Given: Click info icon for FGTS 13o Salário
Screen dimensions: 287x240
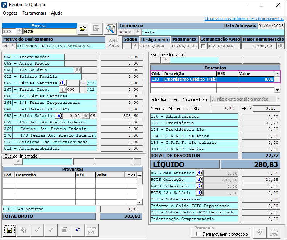Looking at the screenshot, I should [199, 192].
